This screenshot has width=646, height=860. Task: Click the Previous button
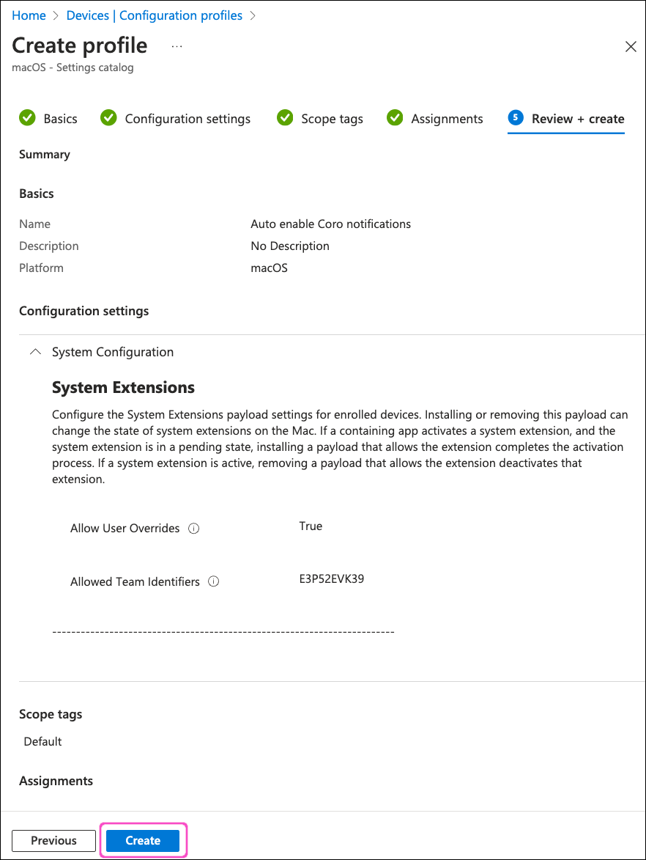click(53, 840)
